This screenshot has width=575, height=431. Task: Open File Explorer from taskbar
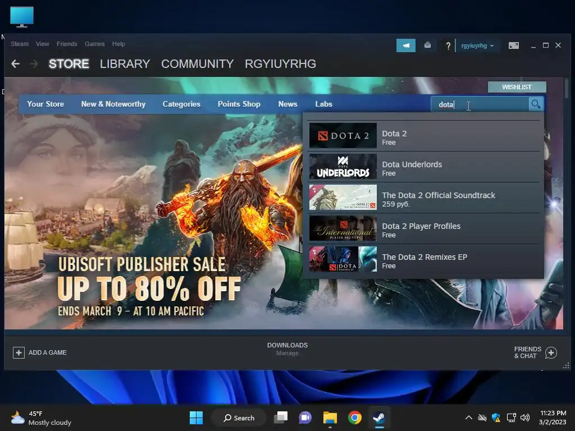330,418
